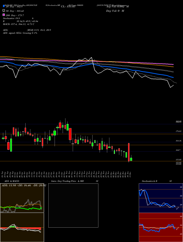183x242 pixels.
Task: Click the ADX indicator chart thumbnail
Action: point(22,198)
